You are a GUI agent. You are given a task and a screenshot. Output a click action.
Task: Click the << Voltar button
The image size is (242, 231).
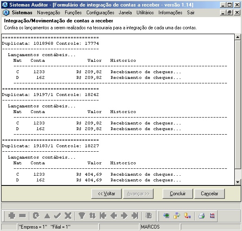click(106, 194)
